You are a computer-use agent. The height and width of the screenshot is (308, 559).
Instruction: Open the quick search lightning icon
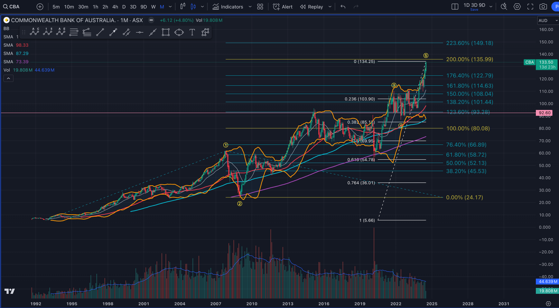pos(504,7)
